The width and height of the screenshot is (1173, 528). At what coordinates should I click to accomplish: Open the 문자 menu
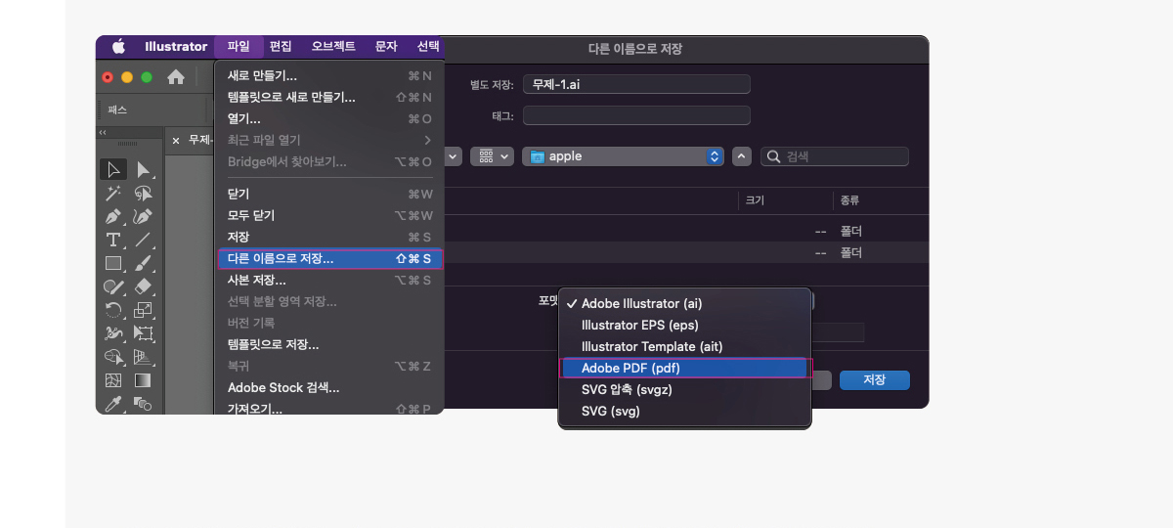pyautogui.click(x=386, y=46)
